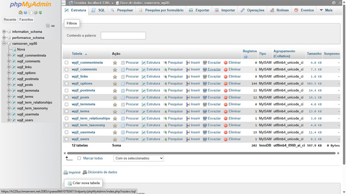Open the Operações tab

pyautogui.click(x=253, y=10)
